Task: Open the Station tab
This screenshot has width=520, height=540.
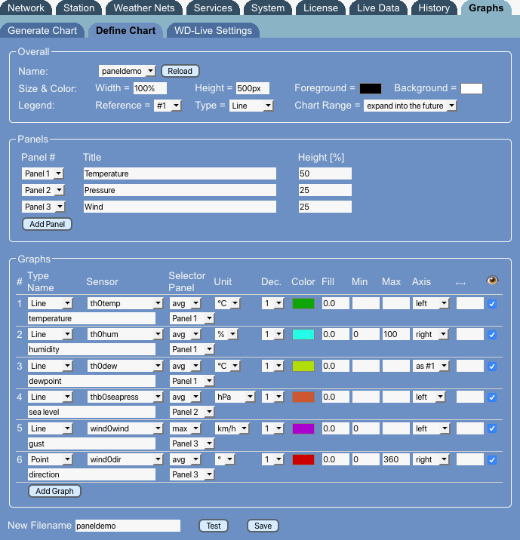Action: 79,8
